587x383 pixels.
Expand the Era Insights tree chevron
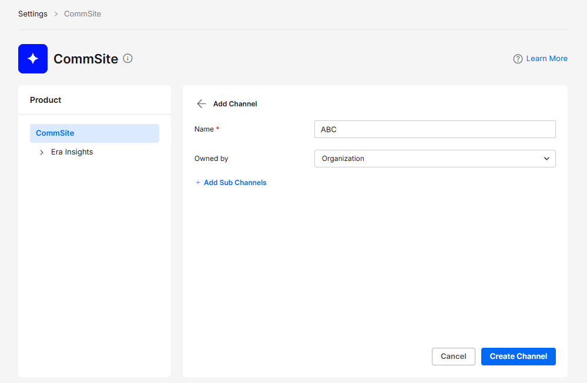pos(42,152)
